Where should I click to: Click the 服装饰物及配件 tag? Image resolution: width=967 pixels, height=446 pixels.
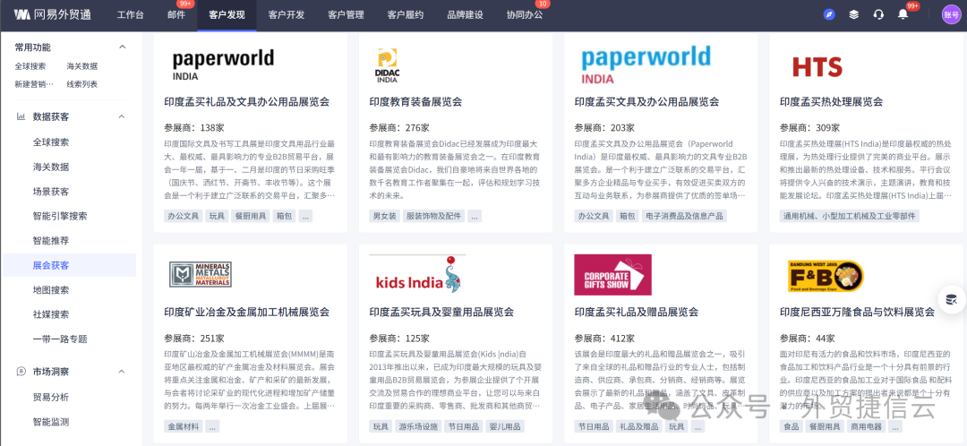pyautogui.click(x=433, y=216)
